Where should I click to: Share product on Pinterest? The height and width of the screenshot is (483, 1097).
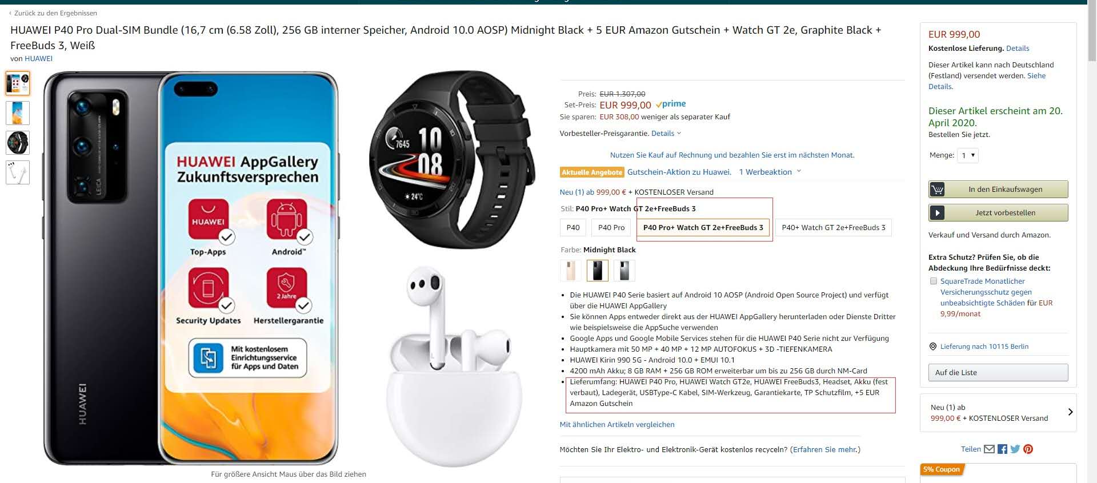coord(1028,449)
